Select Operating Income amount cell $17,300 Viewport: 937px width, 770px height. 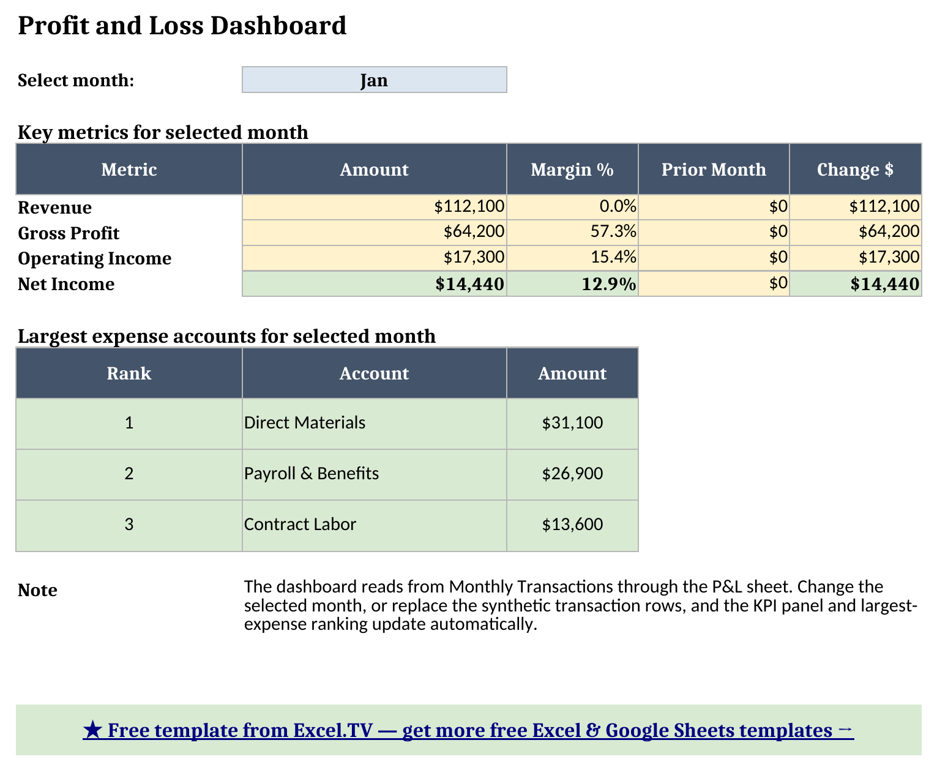click(x=374, y=258)
